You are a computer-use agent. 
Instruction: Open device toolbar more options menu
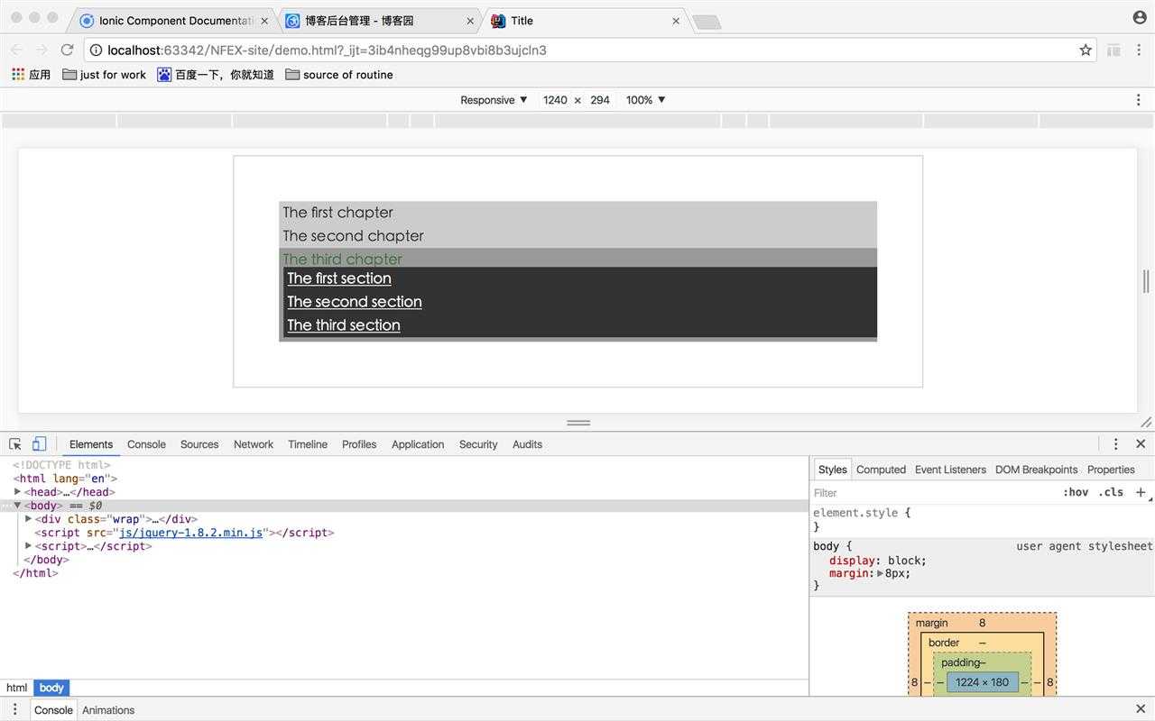(x=1138, y=100)
